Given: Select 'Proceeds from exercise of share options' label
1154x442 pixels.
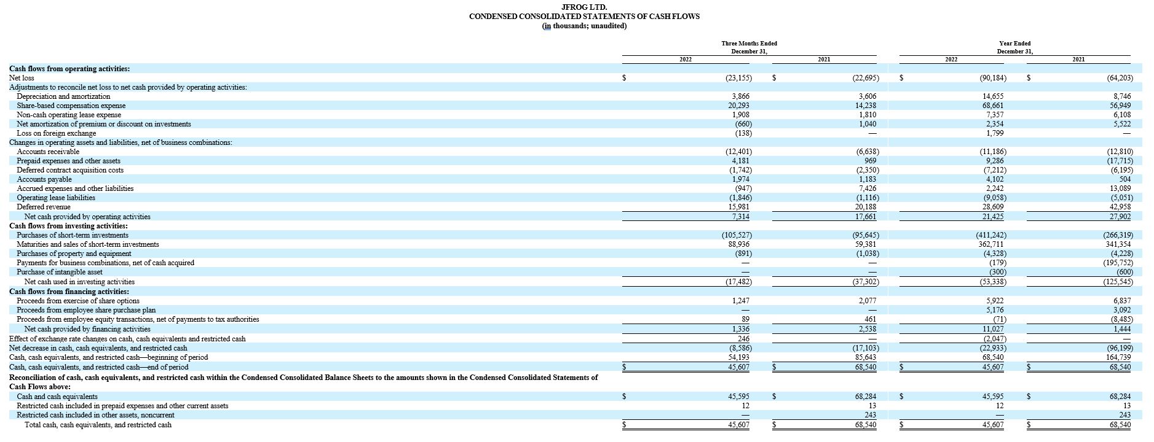Looking at the screenshot, I should (x=78, y=301).
